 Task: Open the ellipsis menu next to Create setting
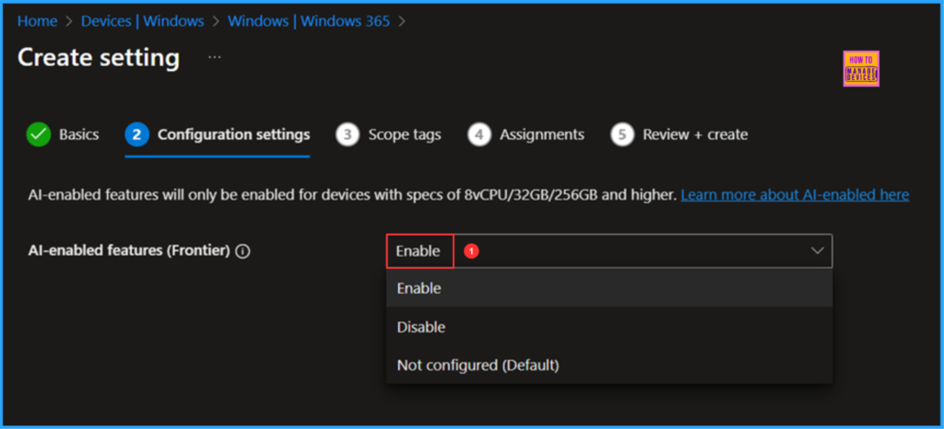214,58
